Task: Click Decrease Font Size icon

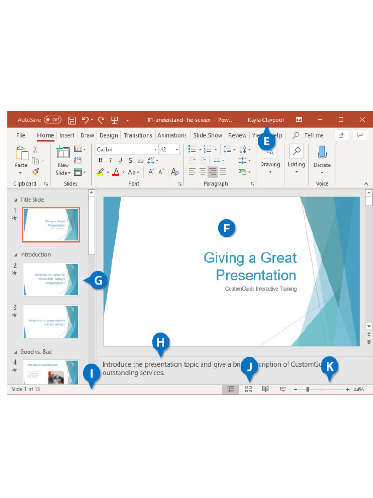Action: coord(161,172)
